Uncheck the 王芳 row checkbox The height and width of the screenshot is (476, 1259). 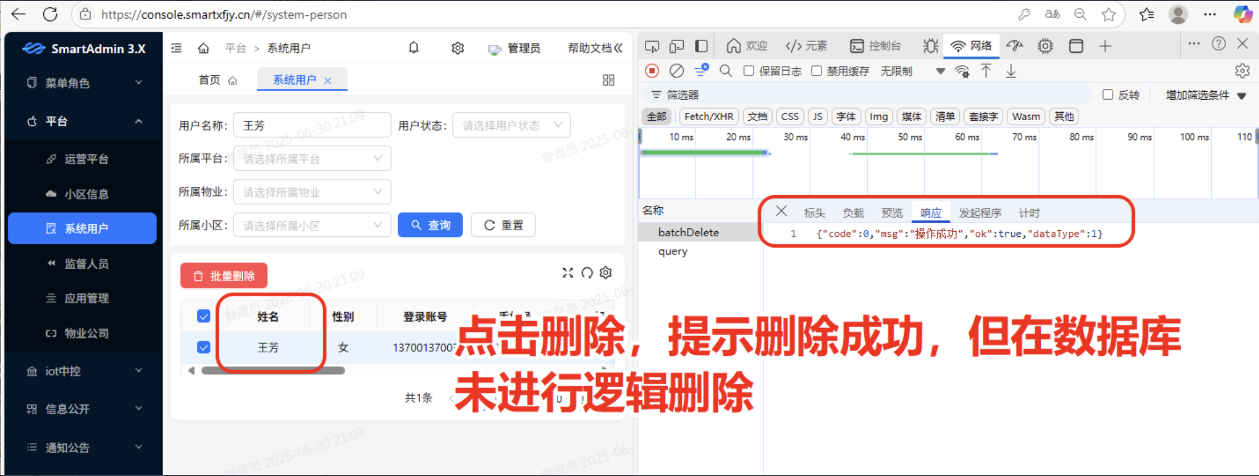pos(203,347)
